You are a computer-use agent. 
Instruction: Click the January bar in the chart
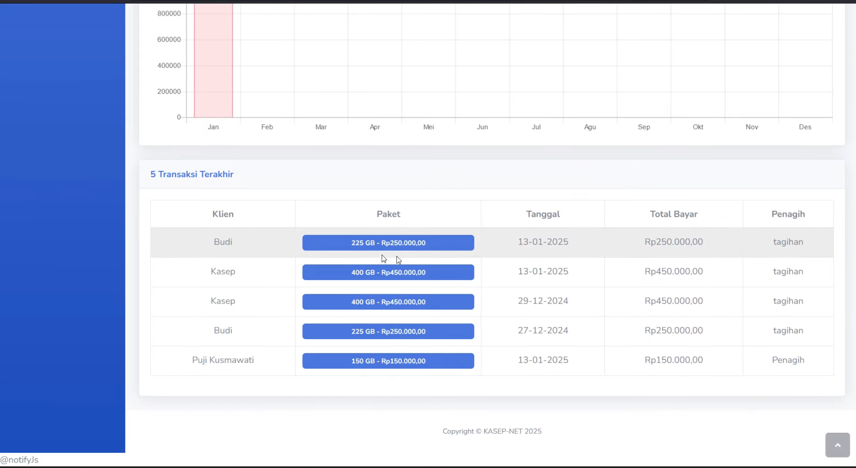coord(213,60)
